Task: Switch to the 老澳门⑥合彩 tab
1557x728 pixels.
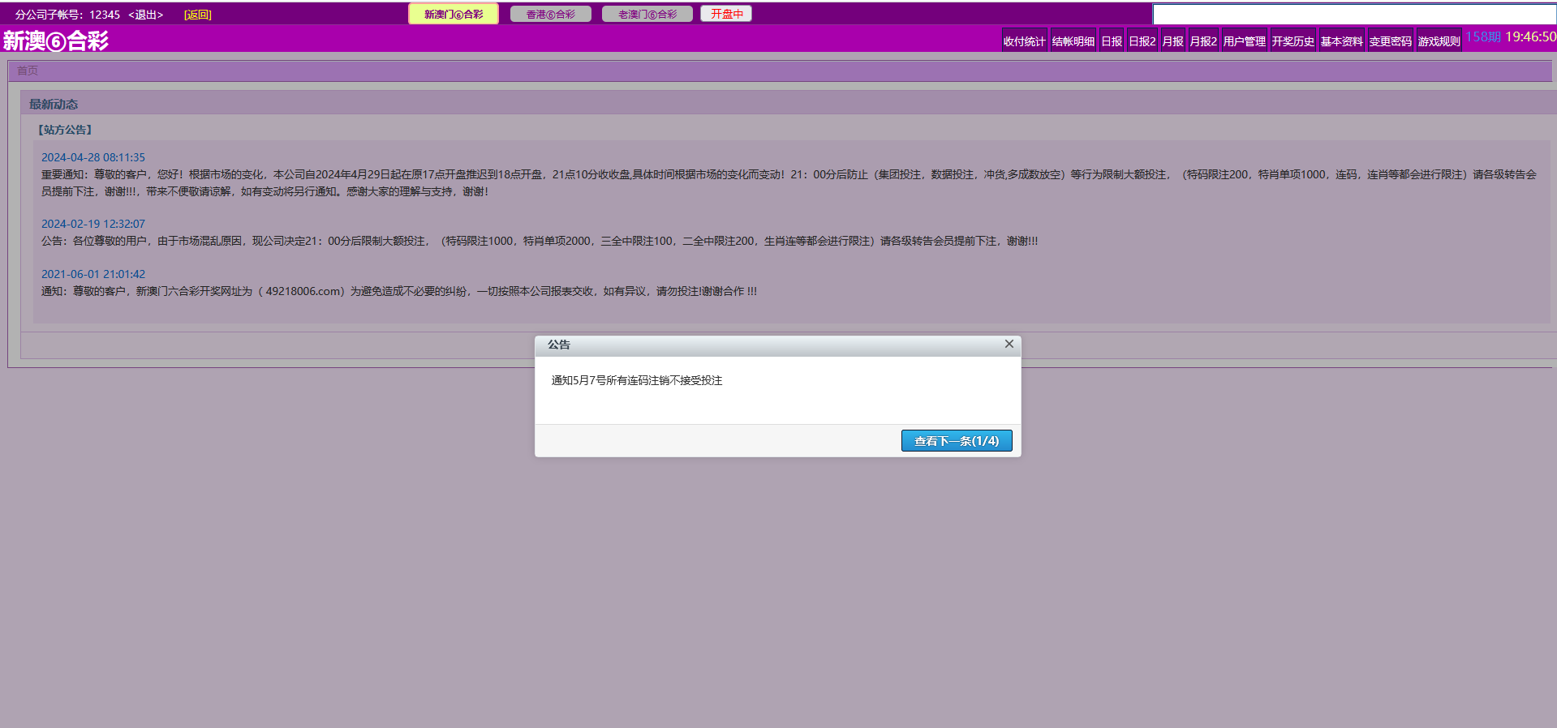Action: 647,14
